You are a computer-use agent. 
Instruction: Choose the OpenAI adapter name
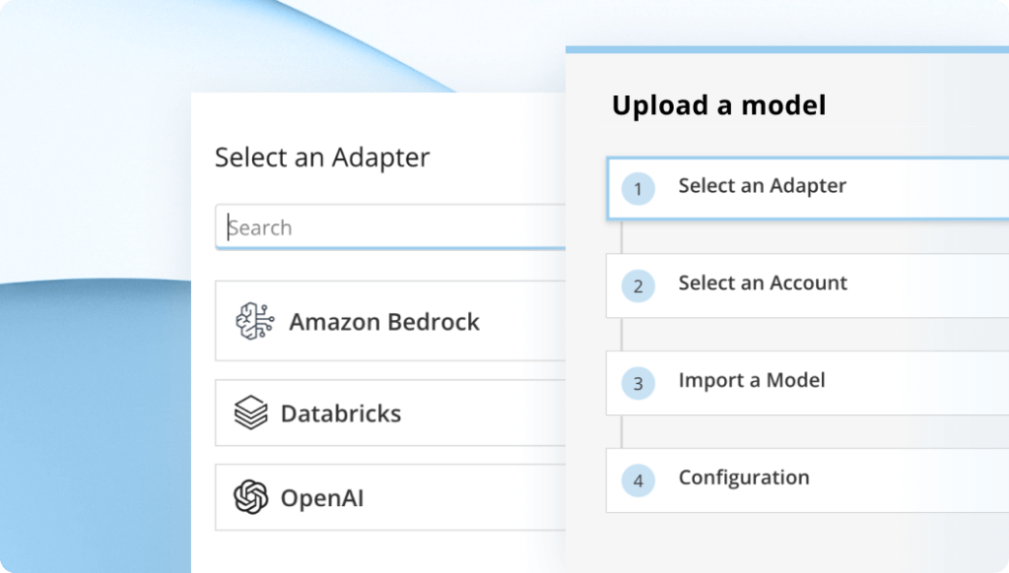[322, 498]
